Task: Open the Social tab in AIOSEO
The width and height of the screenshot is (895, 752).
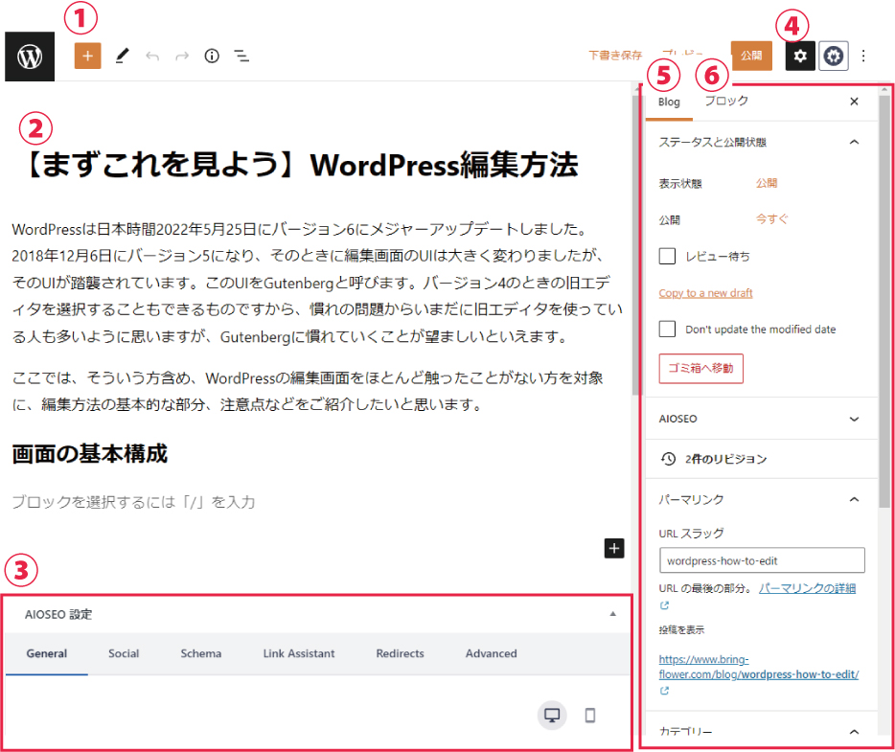Action: (x=124, y=654)
